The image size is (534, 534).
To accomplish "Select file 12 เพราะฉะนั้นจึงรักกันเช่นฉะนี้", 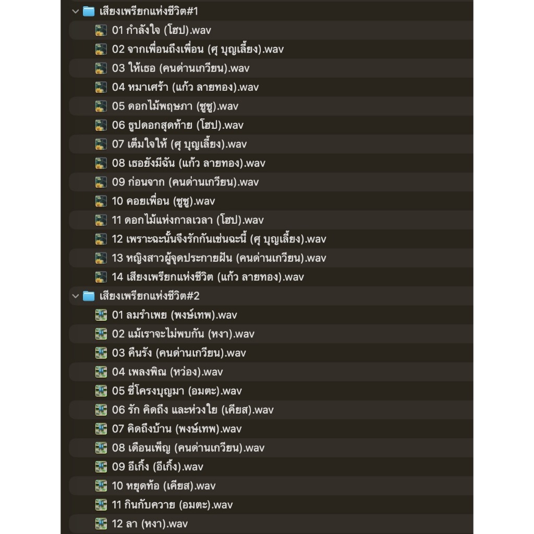I will [271, 239].
